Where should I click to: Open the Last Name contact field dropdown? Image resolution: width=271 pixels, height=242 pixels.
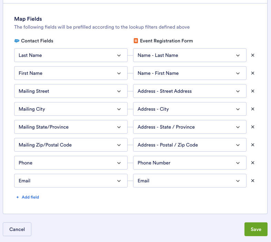pos(71,55)
